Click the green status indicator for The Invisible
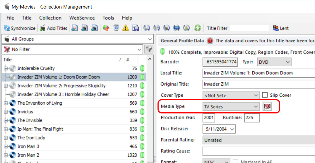Viewport: 315px width, 163px height. coord(142,120)
